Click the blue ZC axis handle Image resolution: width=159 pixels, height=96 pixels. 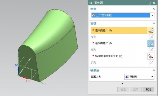coord(18,70)
